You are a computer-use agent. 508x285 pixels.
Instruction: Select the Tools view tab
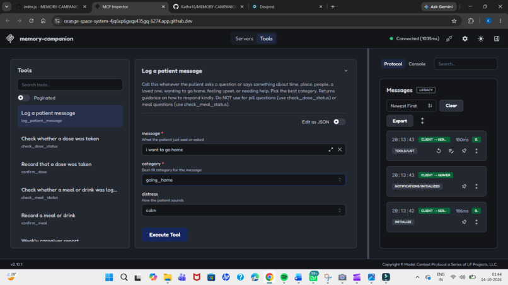pos(266,38)
